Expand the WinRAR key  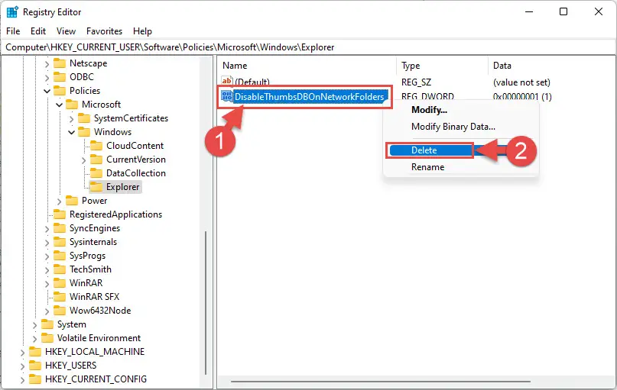click(x=47, y=284)
